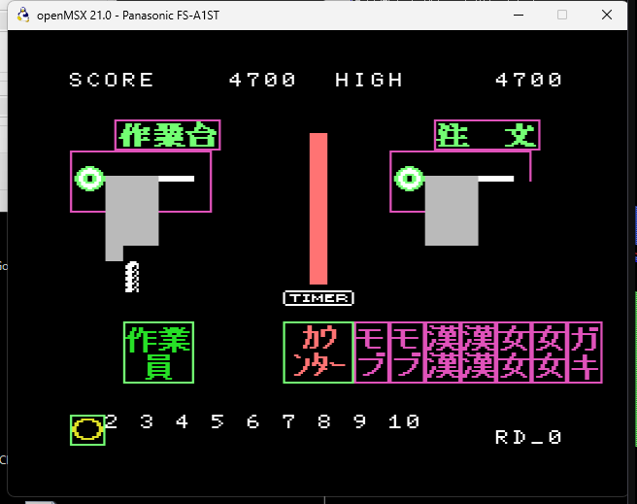Viewport: 637px width, 504px height.
Task: Click the 注文 heading label
Action: click(486, 135)
